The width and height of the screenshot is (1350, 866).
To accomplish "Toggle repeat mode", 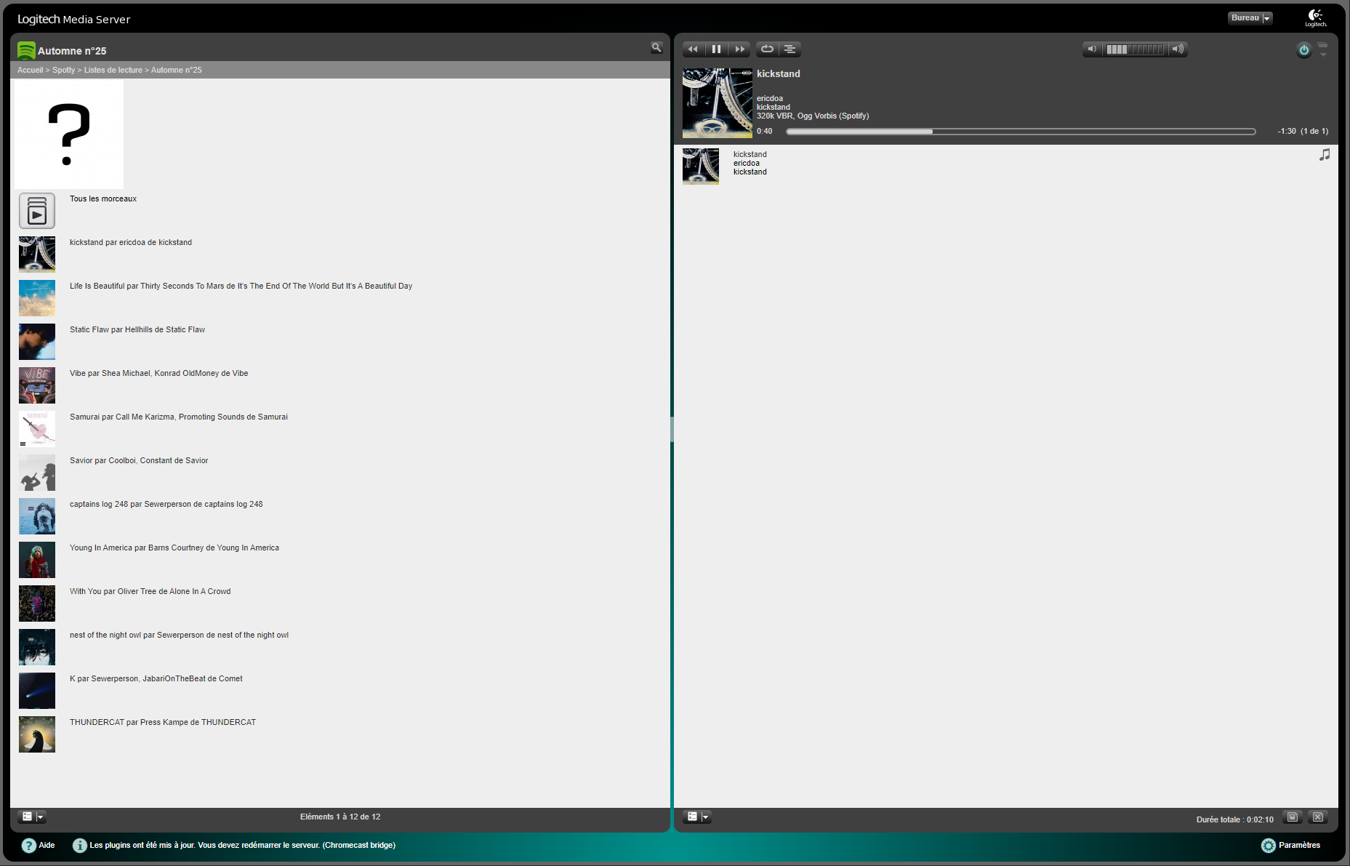I will (767, 49).
